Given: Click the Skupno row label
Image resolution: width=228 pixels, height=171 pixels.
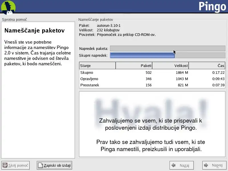Looking at the screenshot, I should (x=87, y=72).
